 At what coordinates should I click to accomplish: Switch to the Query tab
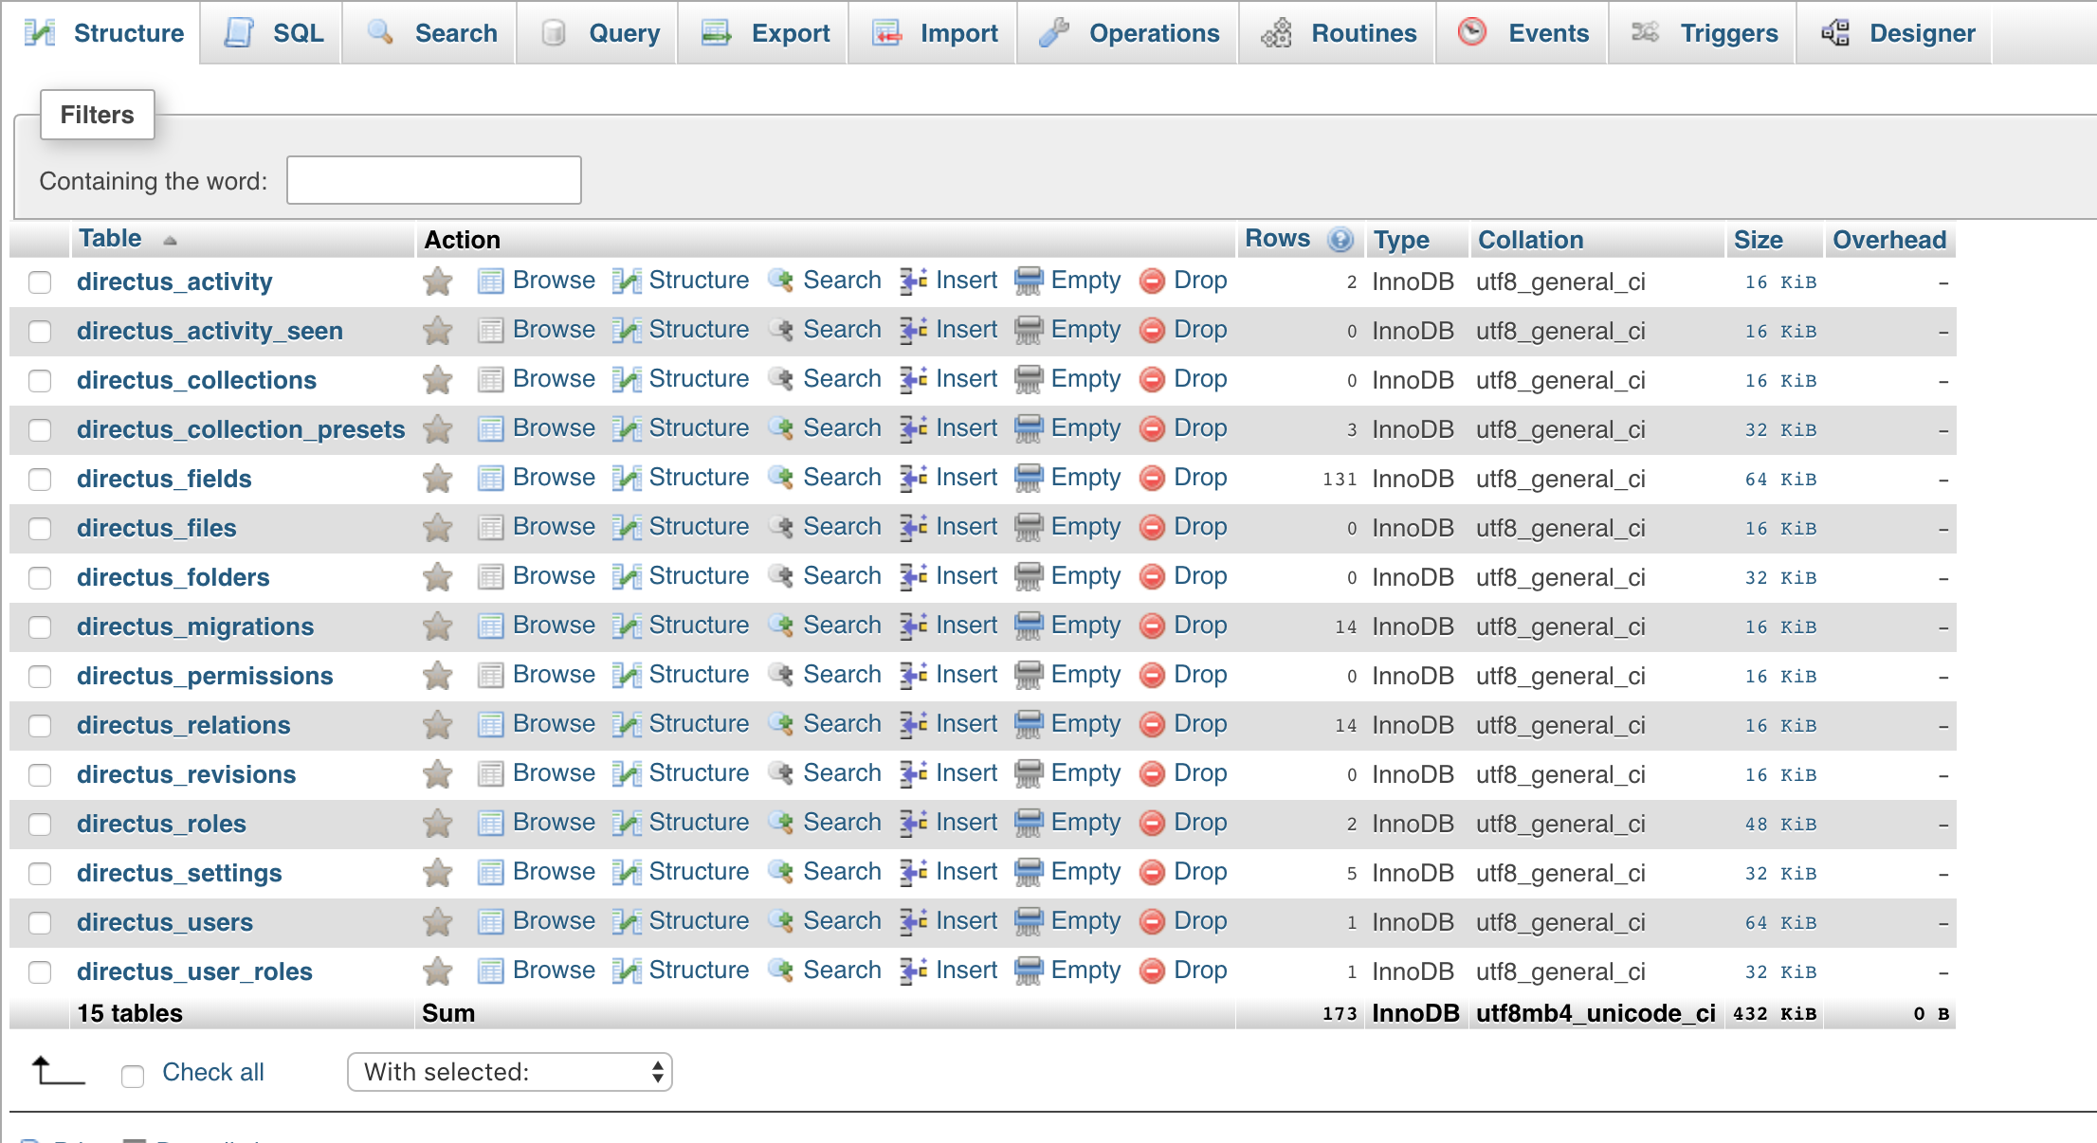(597, 33)
